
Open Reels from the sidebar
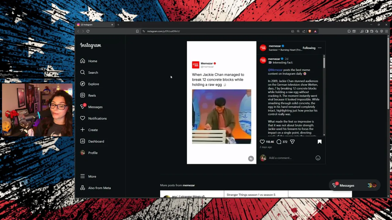pos(88,95)
